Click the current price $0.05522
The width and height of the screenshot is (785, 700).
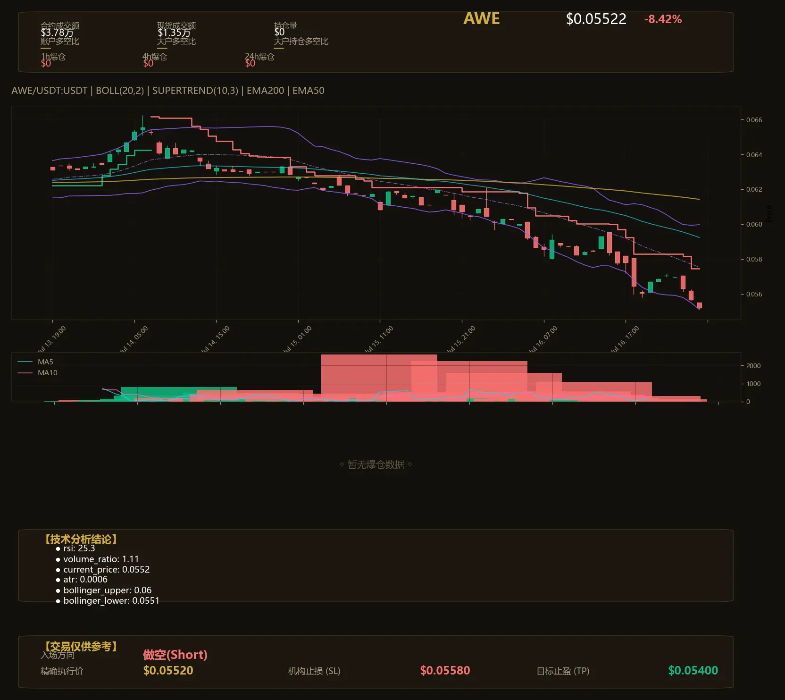pyautogui.click(x=596, y=19)
